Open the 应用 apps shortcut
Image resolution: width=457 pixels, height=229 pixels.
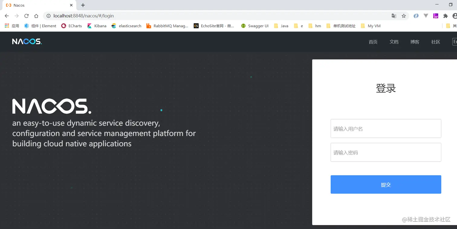(12, 26)
